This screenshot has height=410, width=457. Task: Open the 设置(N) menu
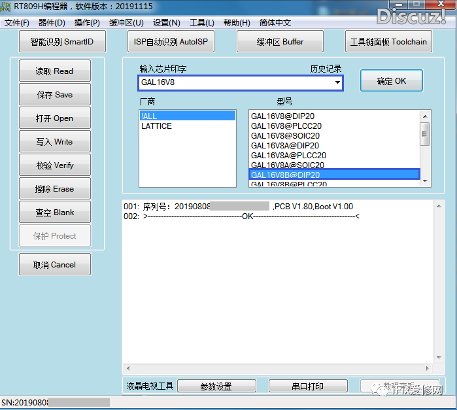167,23
